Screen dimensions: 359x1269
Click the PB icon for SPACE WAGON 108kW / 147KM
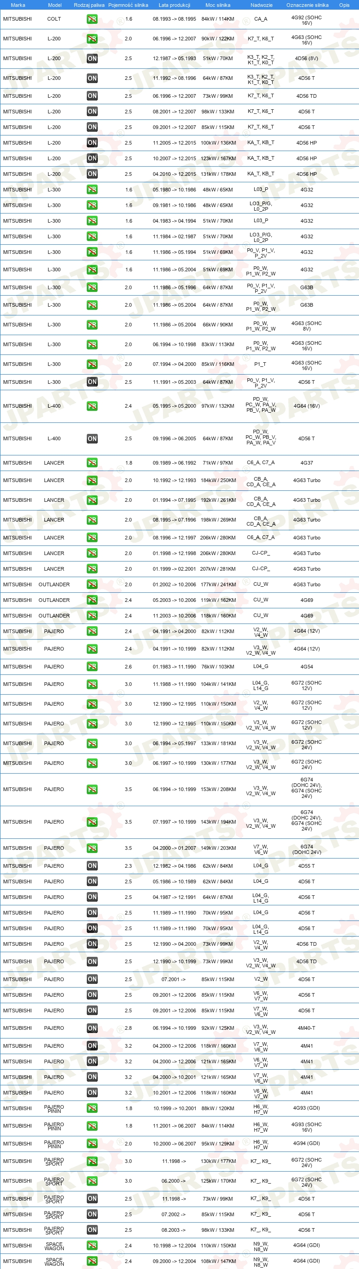coord(92,1261)
